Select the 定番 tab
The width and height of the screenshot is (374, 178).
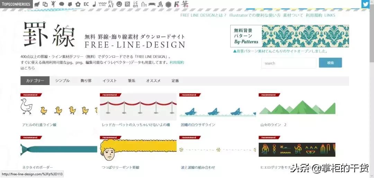175,81
